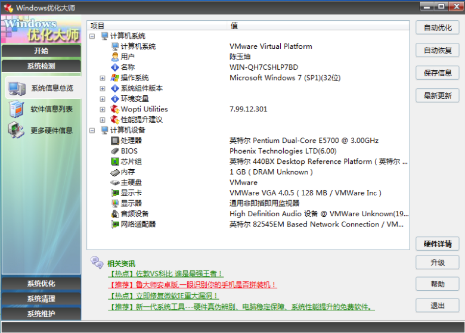Click the 软件信息列表 icon in sidebar
The width and height of the screenshot is (465, 333).
16,109
